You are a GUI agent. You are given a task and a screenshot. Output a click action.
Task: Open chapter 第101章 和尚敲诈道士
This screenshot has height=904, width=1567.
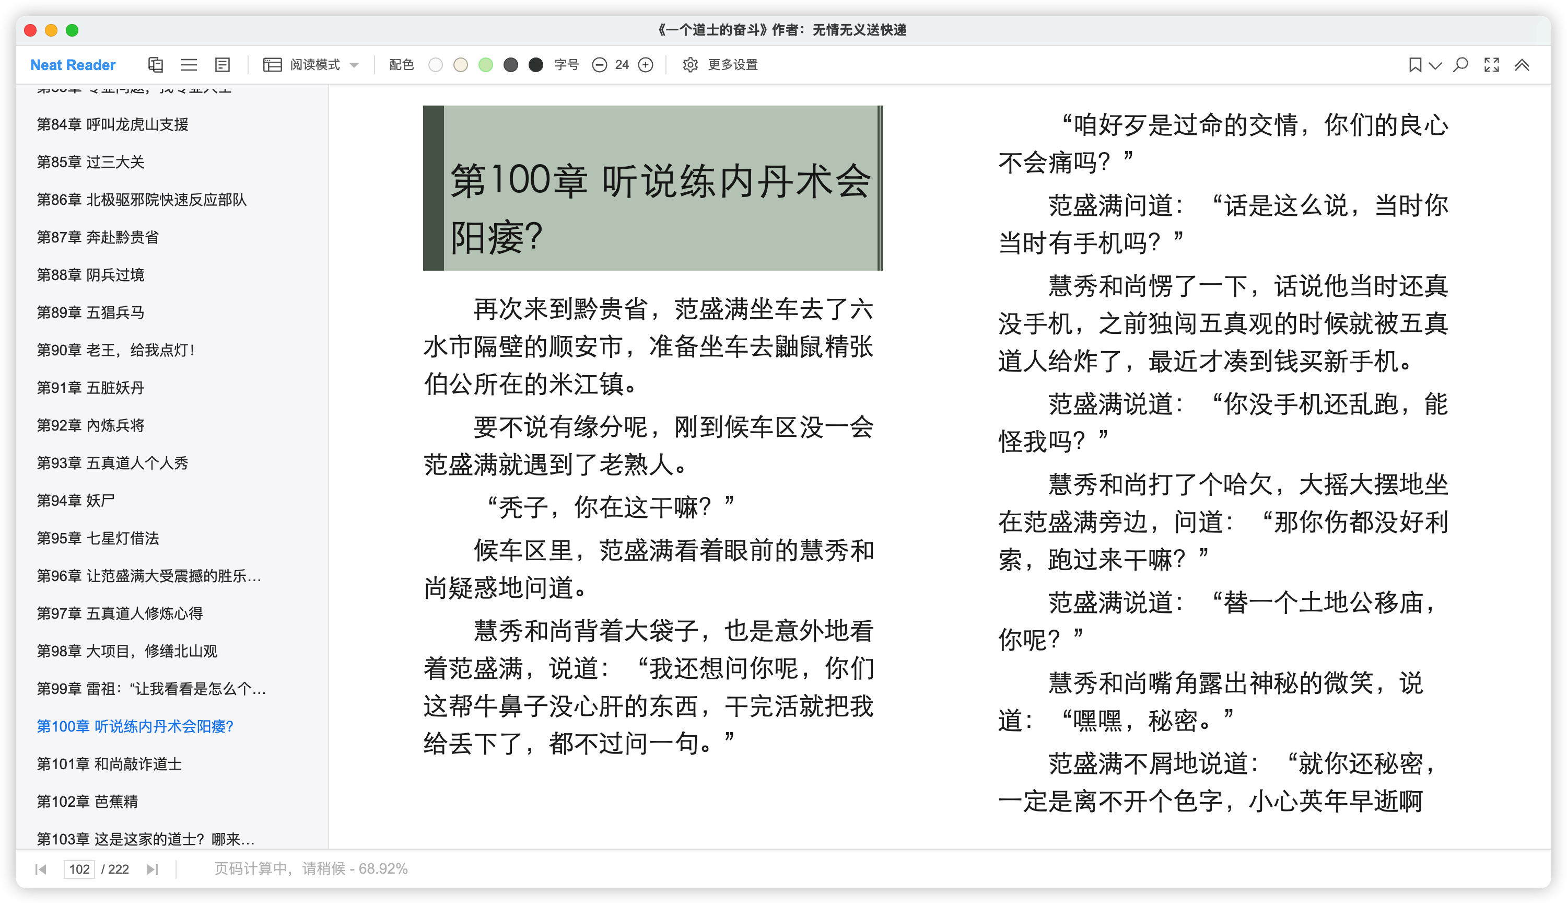click(109, 763)
